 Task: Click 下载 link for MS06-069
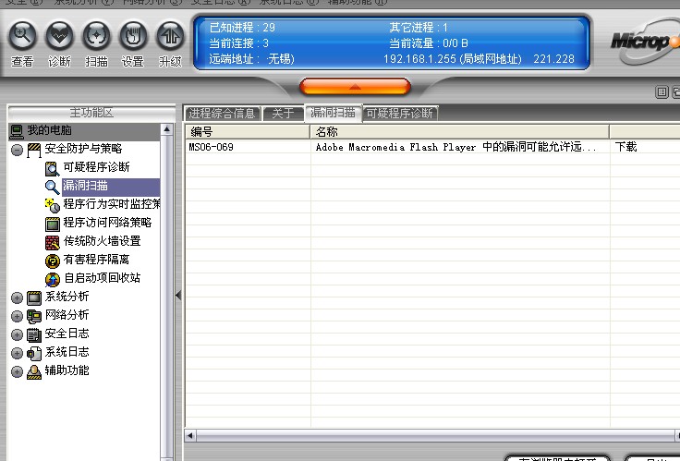tap(625, 147)
